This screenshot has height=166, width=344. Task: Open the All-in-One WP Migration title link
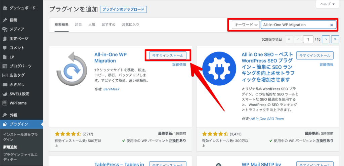tap(111, 57)
